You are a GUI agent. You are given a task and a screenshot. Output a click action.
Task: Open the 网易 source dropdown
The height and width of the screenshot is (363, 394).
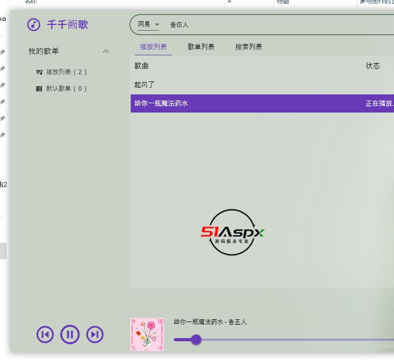(148, 25)
